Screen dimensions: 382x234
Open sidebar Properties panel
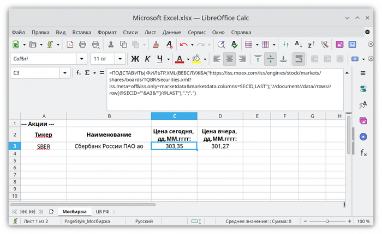363,89
